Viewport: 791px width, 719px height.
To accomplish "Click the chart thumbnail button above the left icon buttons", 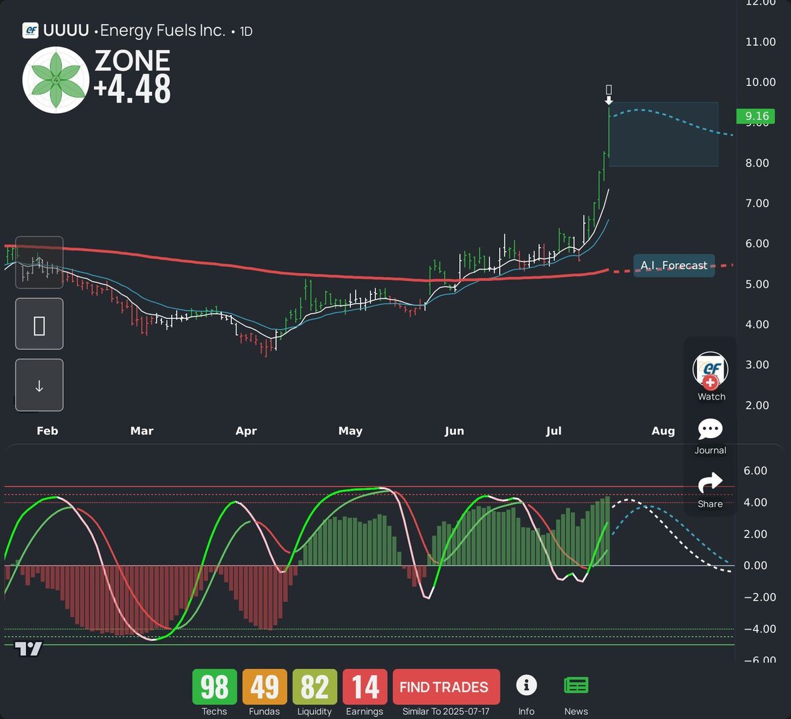I will 39,262.
